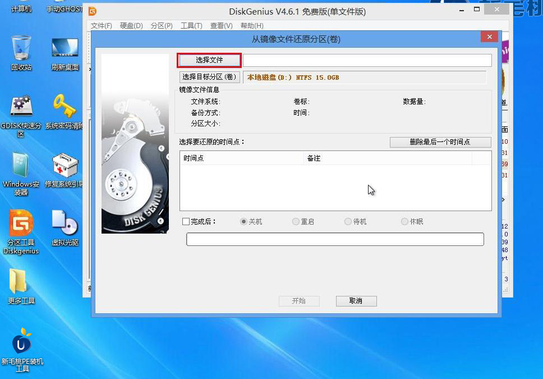Click the 选择文件 button
Screen dimensions: 543x379
209,60
